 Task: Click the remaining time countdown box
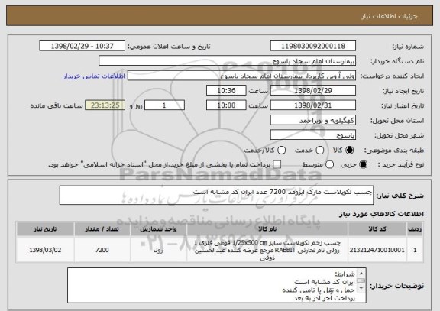click(105, 105)
